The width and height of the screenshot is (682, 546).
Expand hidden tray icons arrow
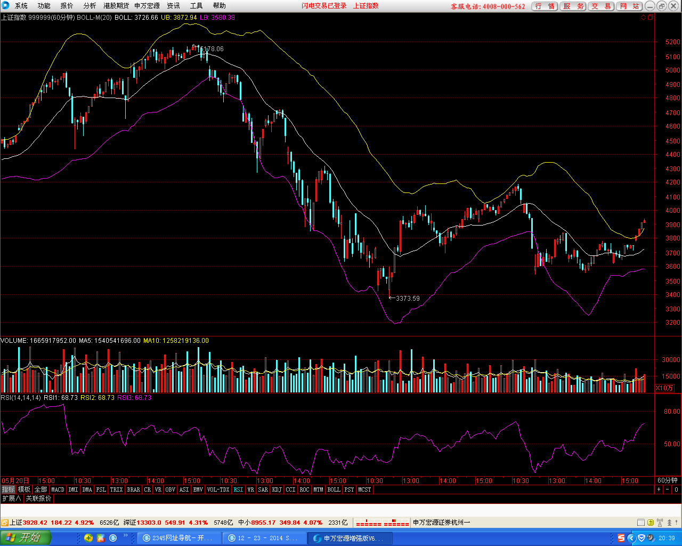pos(632,538)
